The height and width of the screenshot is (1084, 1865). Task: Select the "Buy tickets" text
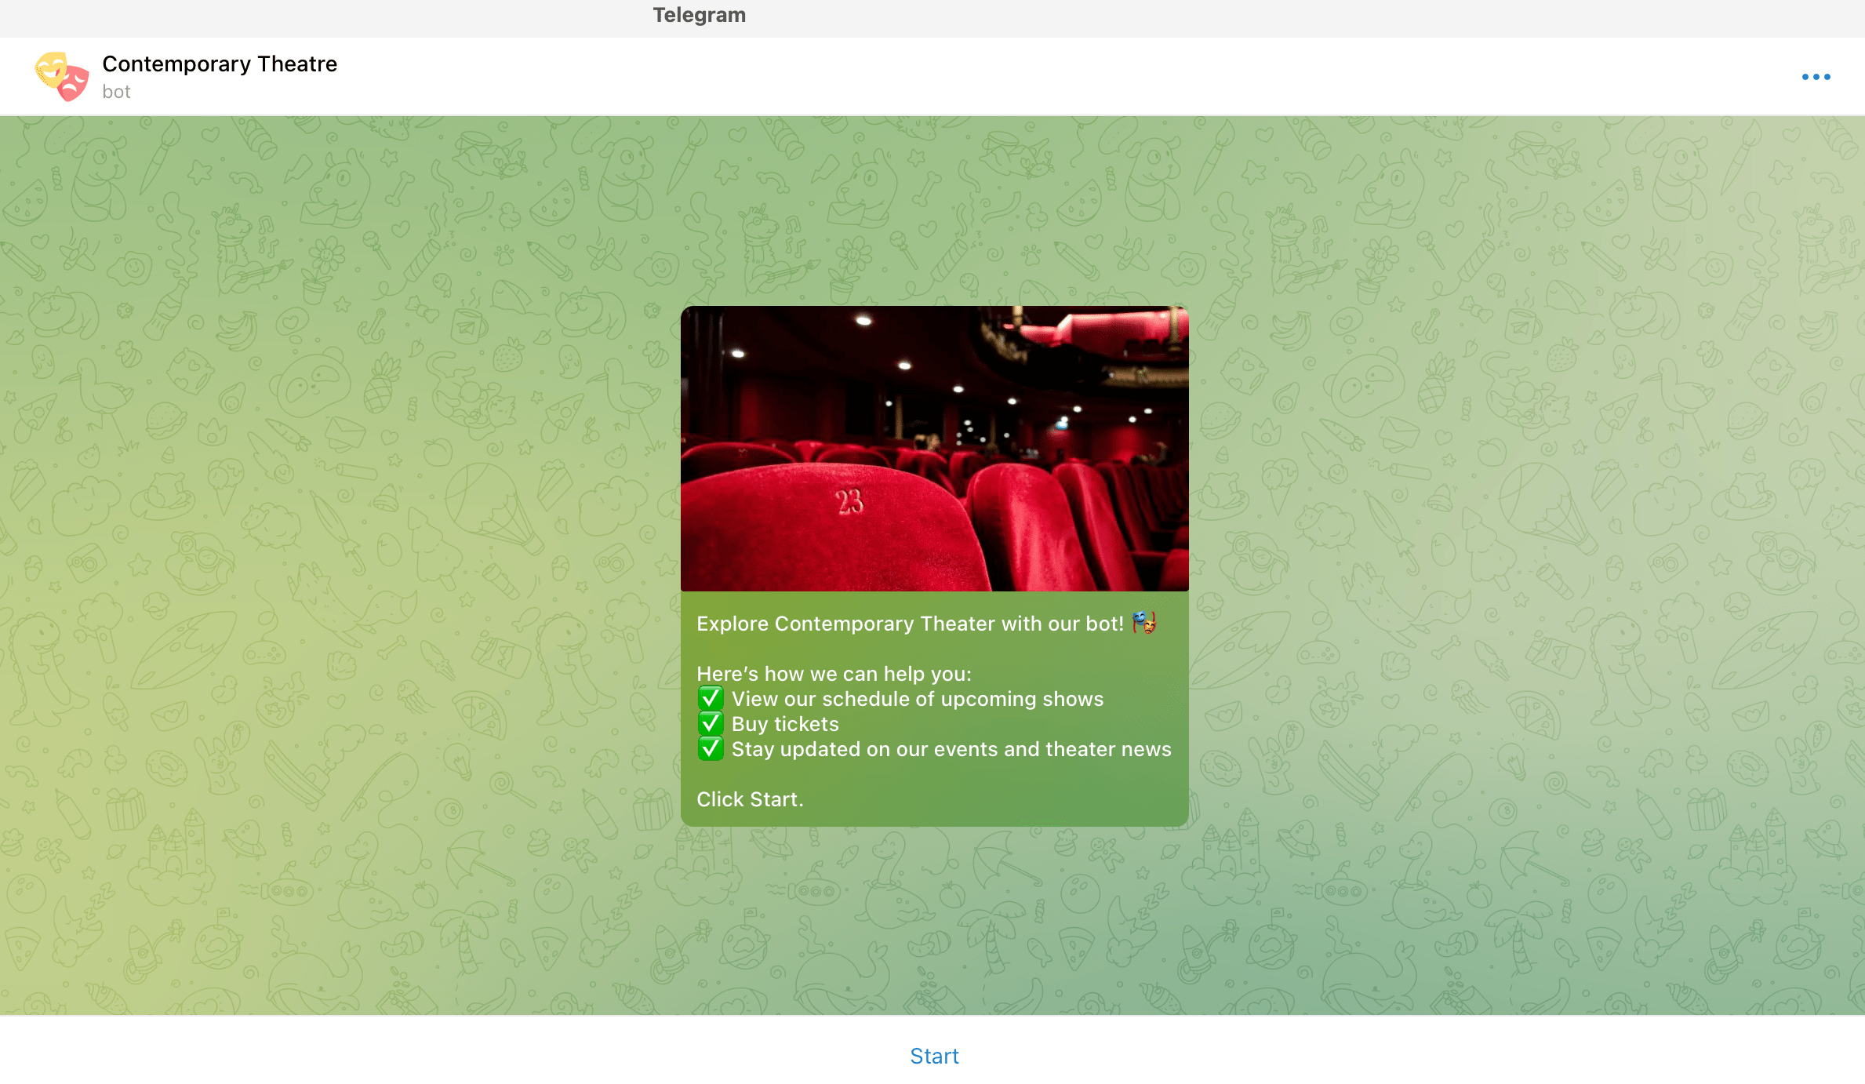click(785, 724)
